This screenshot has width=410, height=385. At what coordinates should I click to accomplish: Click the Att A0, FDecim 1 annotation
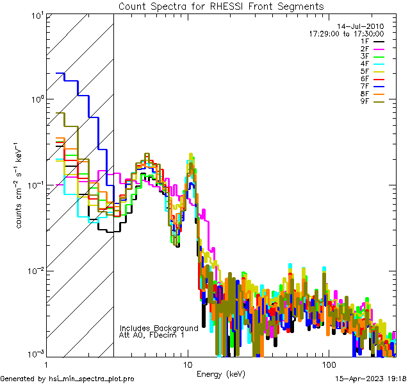[x=152, y=335]
